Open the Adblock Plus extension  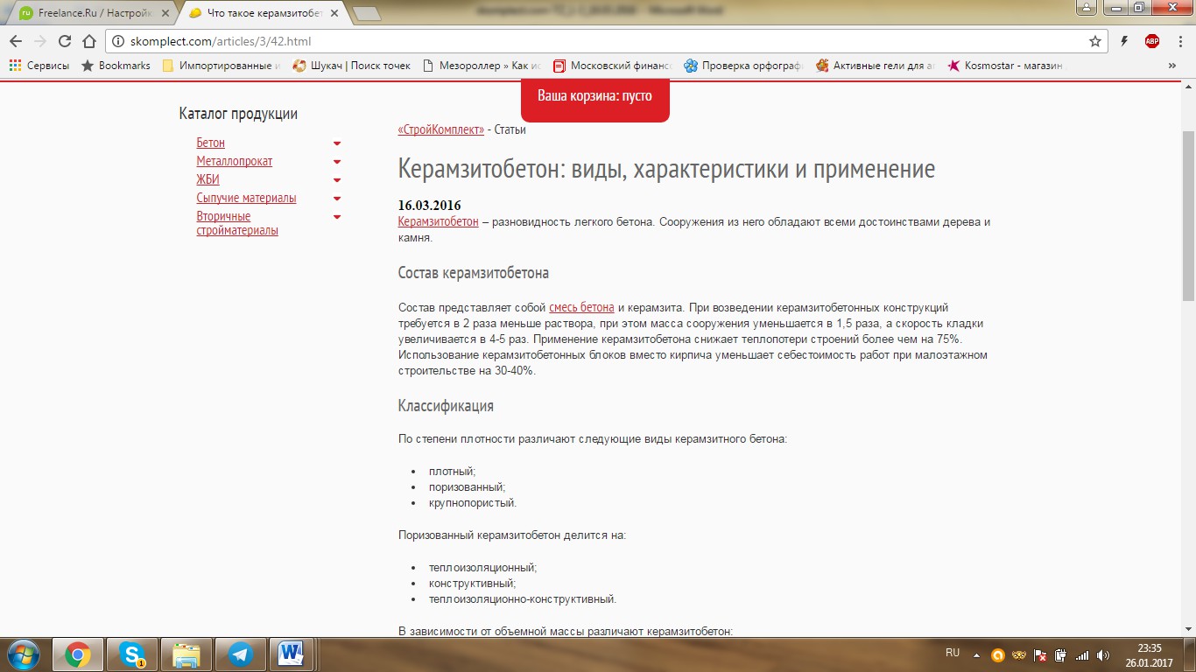pyautogui.click(x=1152, y=41)
